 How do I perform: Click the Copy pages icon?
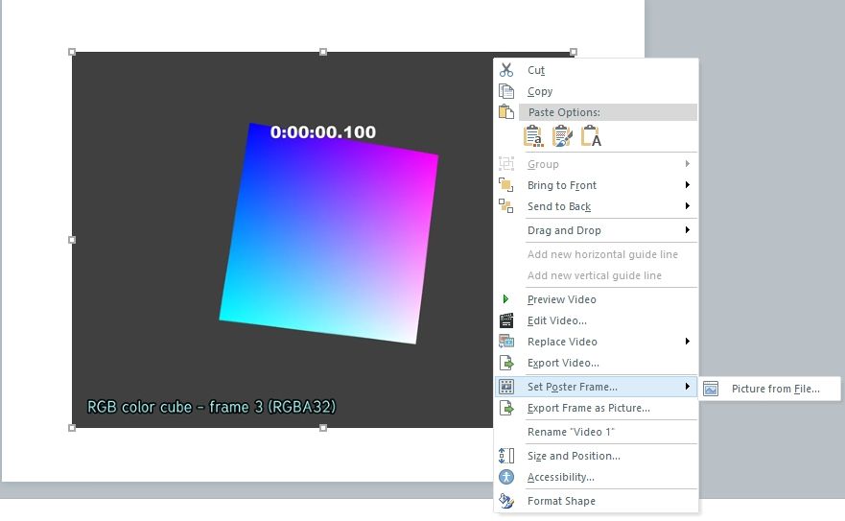click(x=506, y=91)
